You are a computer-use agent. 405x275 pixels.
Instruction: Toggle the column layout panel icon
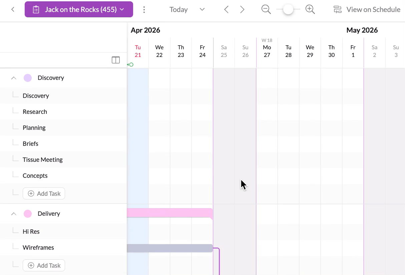pos(116,60)
